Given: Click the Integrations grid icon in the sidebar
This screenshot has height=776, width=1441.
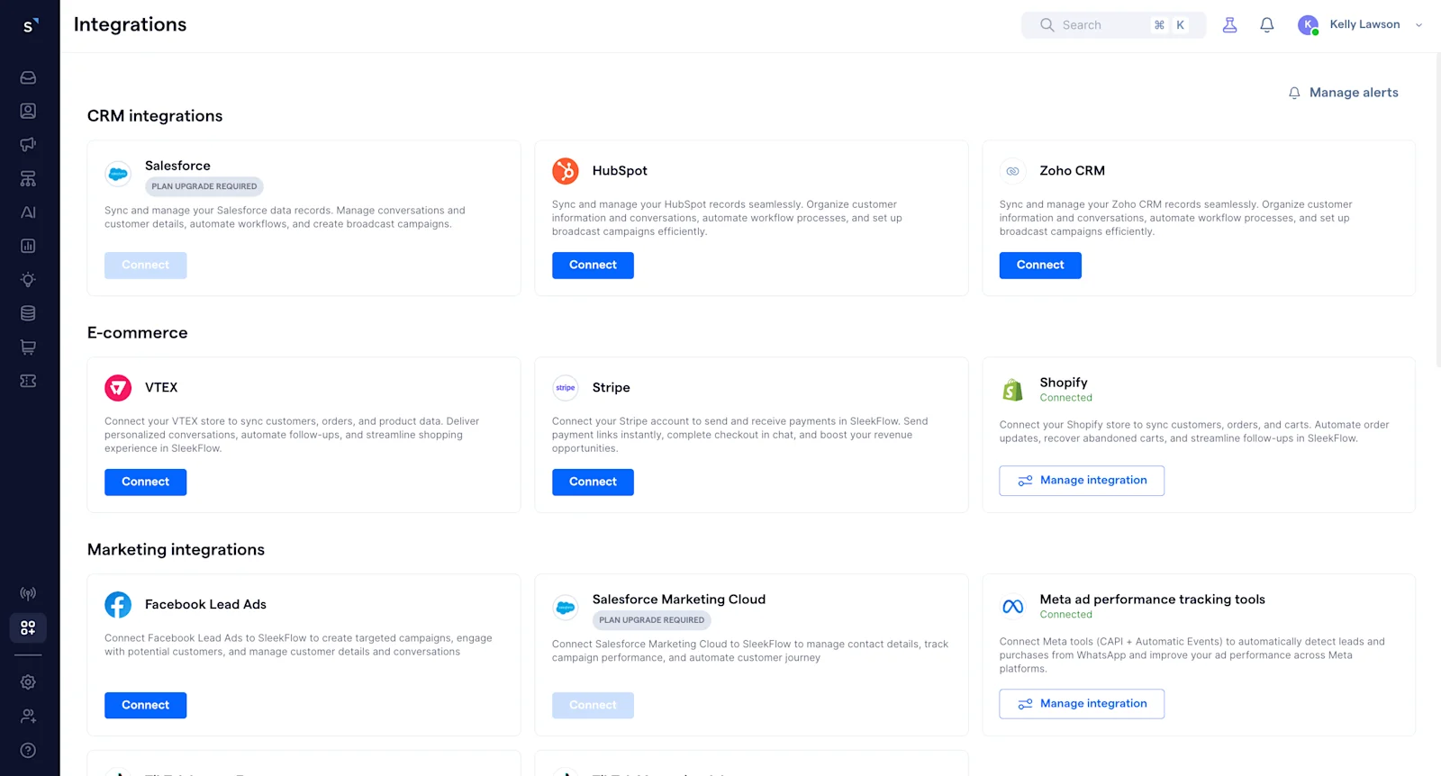Looking at the screenshot, I should click(x=28, y=627).
